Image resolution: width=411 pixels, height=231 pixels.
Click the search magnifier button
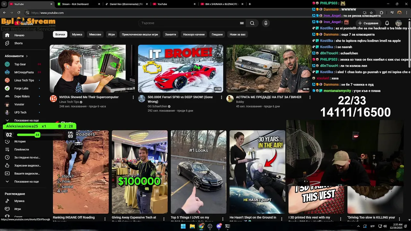pyautogui.click(x=252, y=23)
